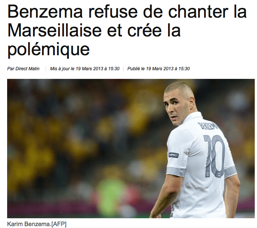This screenshot has width=257, height=228.
Task: Click "Marseillaise" in the article title
Action: pyautogui.click(x=54, y=30)
